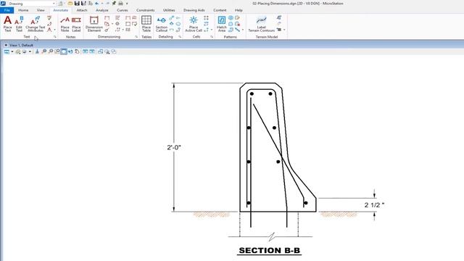Open View Attributes in view toolbar
Screen dimensions: 464x261
pos(7,51)
